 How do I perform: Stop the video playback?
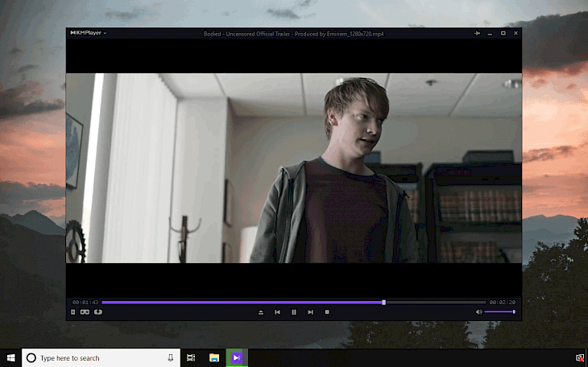click(327, 312)
